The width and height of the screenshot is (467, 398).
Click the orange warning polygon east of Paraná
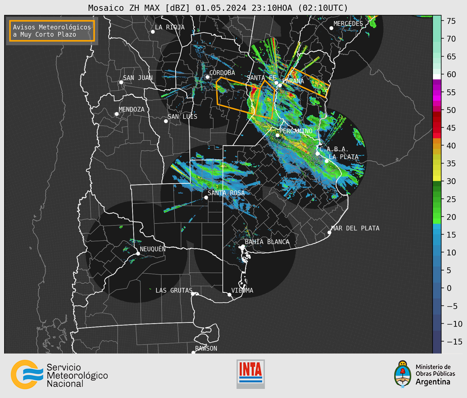pyautogui.click(x=308, y=82)
